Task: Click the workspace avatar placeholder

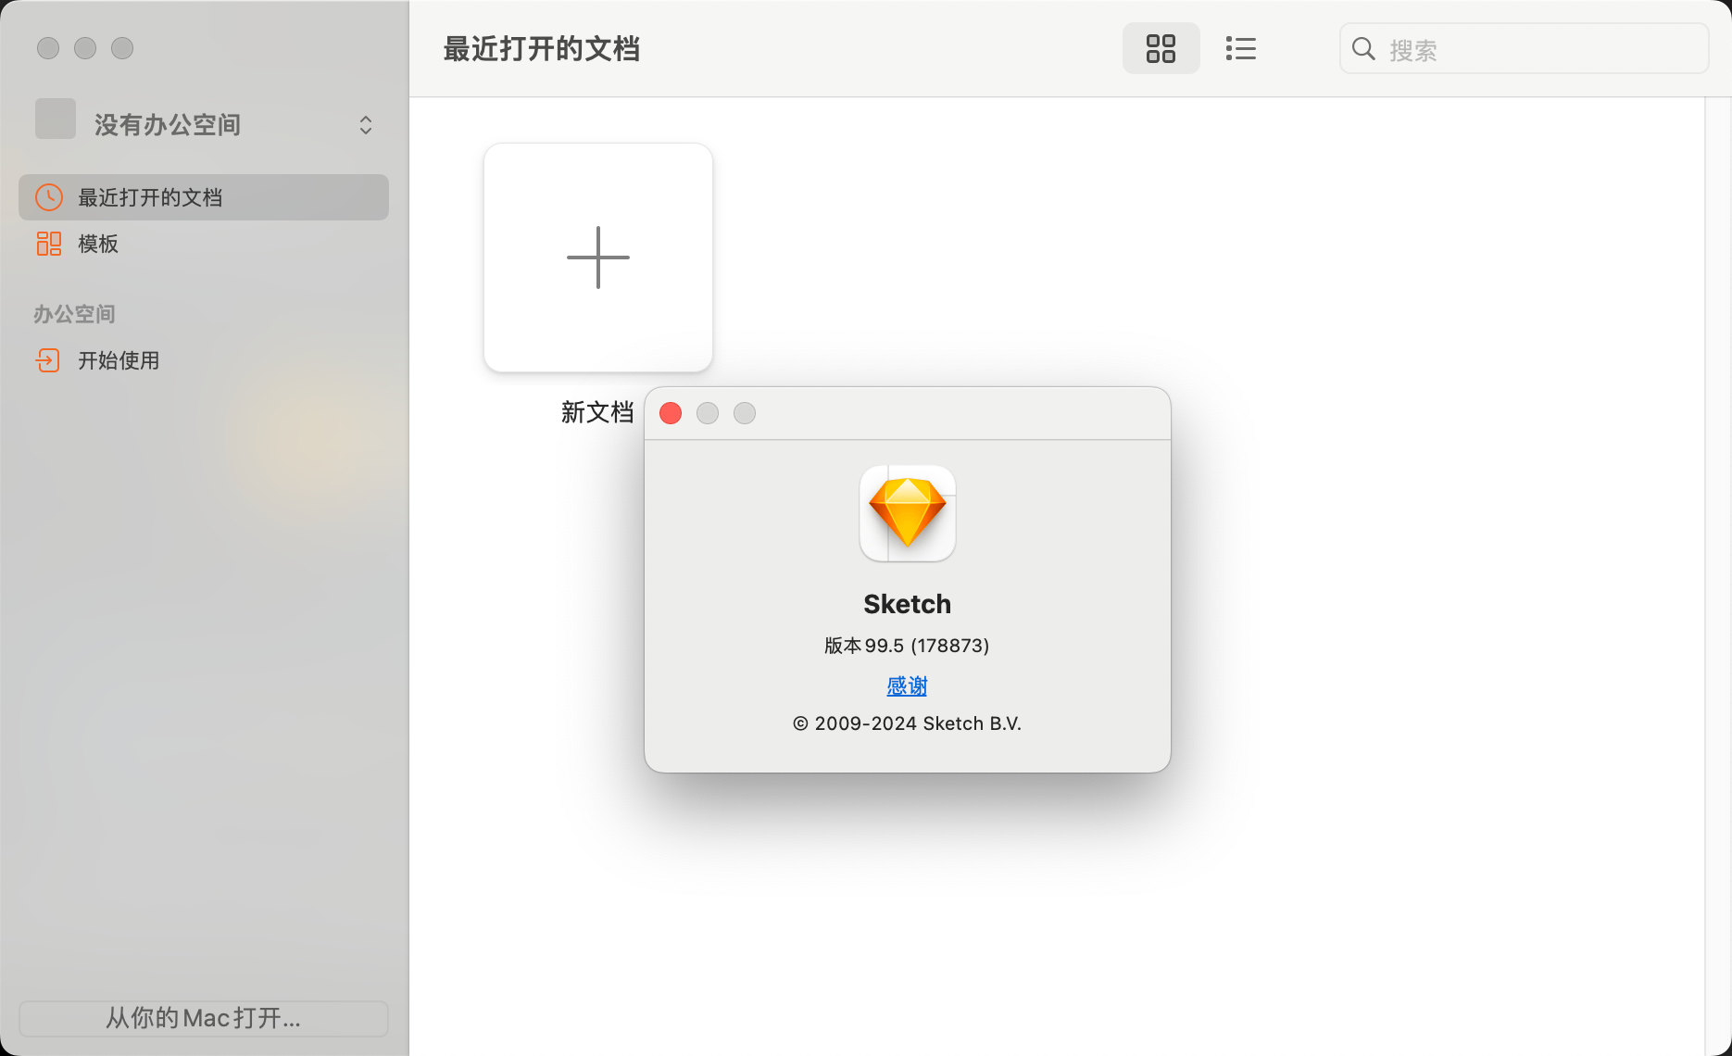Action: point(56,119)
